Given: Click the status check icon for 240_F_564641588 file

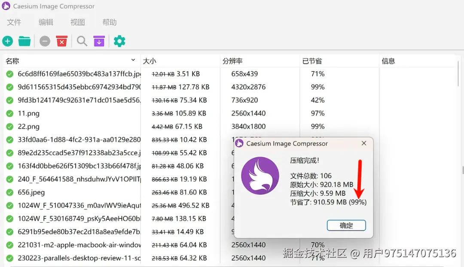Looking at the screenshot, I should tap(10, 179).
